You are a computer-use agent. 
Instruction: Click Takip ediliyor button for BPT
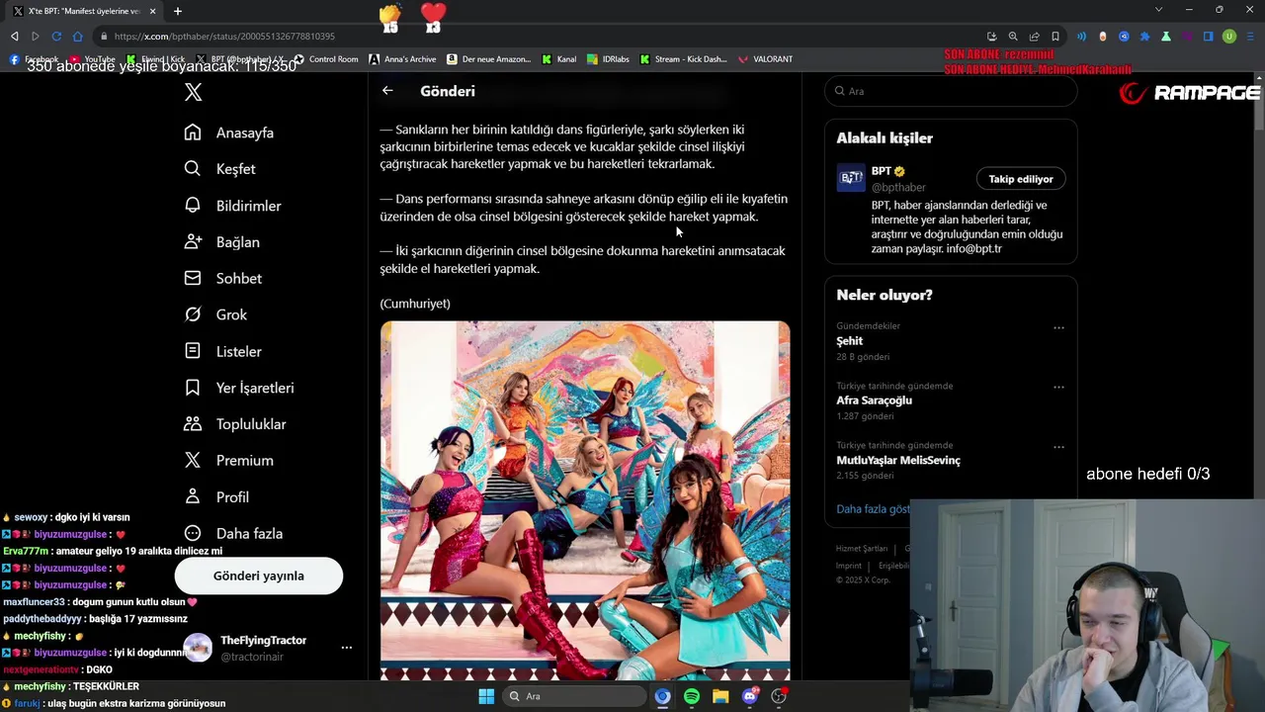tap(1021, 179)
